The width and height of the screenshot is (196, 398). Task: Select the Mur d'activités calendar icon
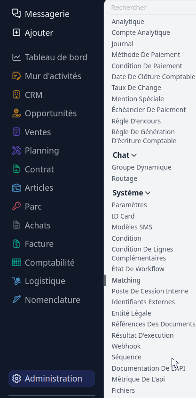click(x=16, y=76)
